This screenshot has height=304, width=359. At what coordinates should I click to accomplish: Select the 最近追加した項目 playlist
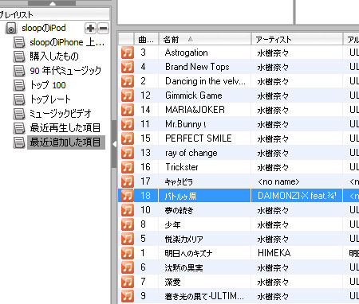(66, 142)
